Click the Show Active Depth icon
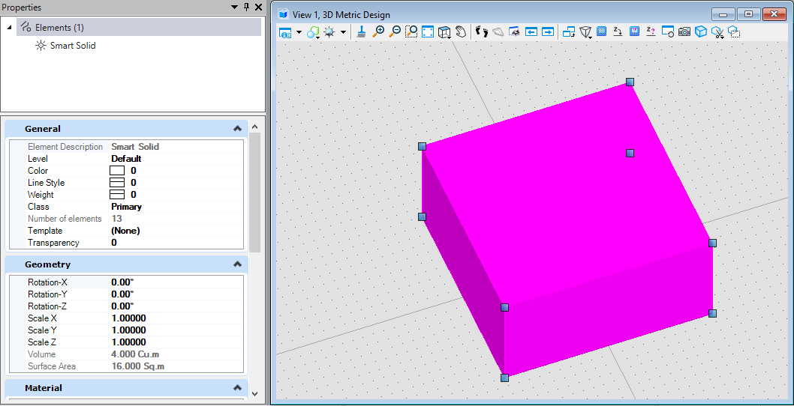794x406 pixels. pos(651,31)
